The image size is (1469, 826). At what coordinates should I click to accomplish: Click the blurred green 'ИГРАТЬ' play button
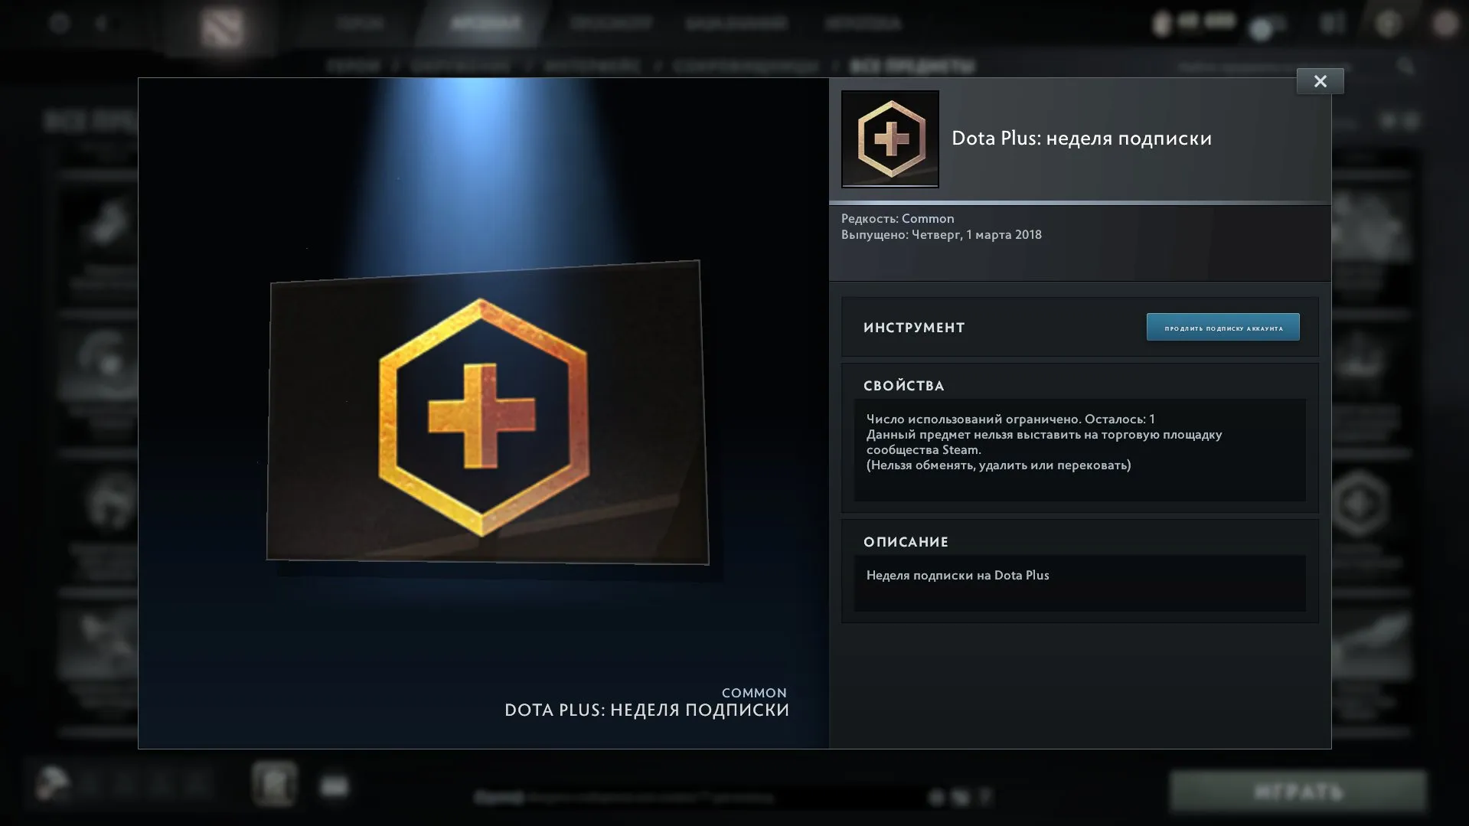coord(1298,791)
